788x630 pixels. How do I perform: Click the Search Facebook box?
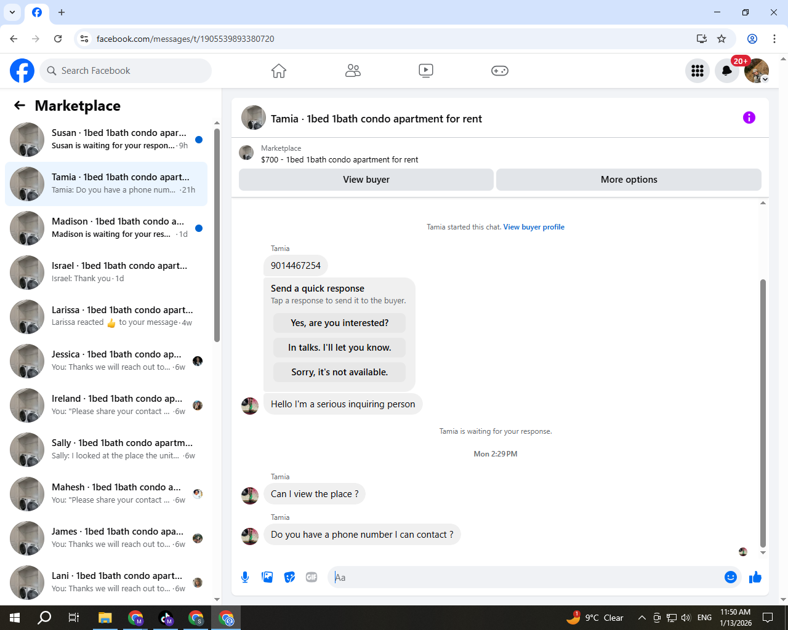coord(126,71)
